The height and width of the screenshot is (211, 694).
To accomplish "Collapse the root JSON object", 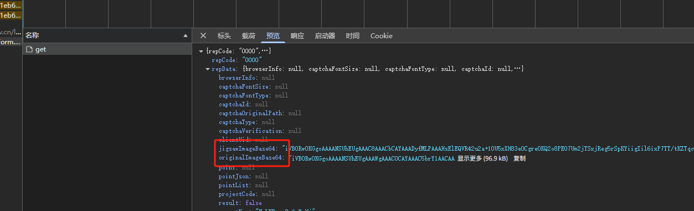I will 201,51.
